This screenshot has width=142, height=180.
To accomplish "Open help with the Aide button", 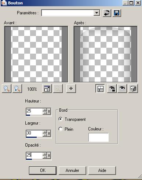I will 102,170.
